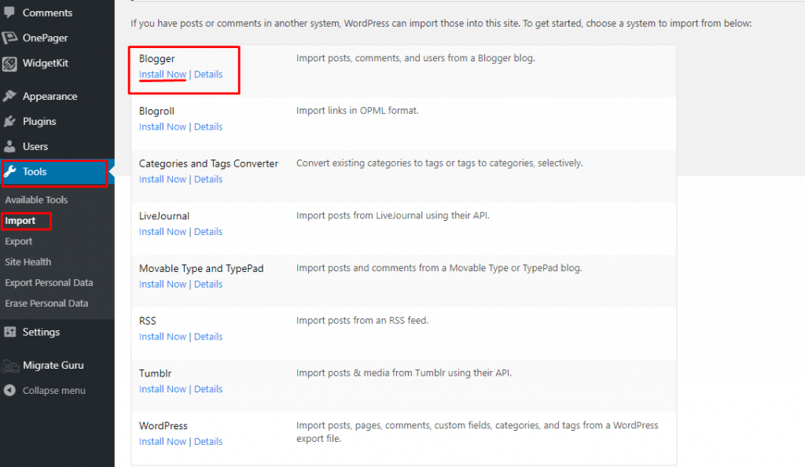The height and width of the screenshot is (467, 805).
Task: Click the Blogroll importer title
Action: [156, 111]
